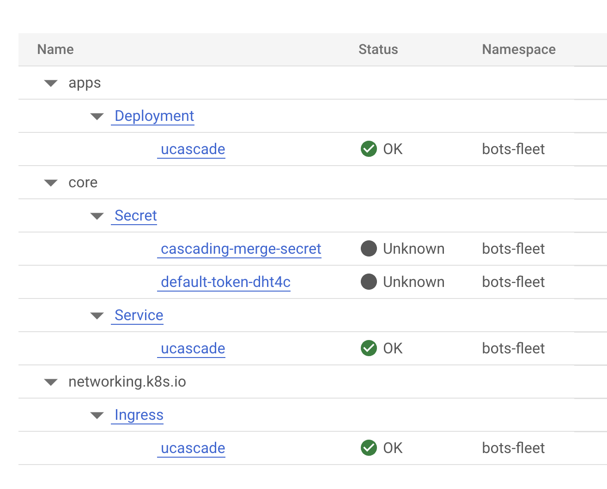Image resolution: width=607 pixels, height=489 pixels.
Task: Collapse the Ingress tree node
Action: point(97,415)
